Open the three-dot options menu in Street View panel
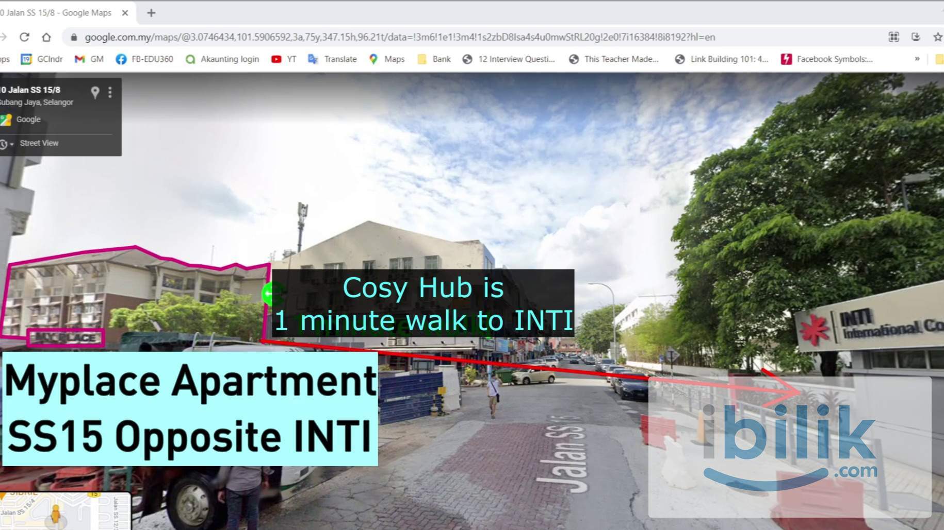 110,92
